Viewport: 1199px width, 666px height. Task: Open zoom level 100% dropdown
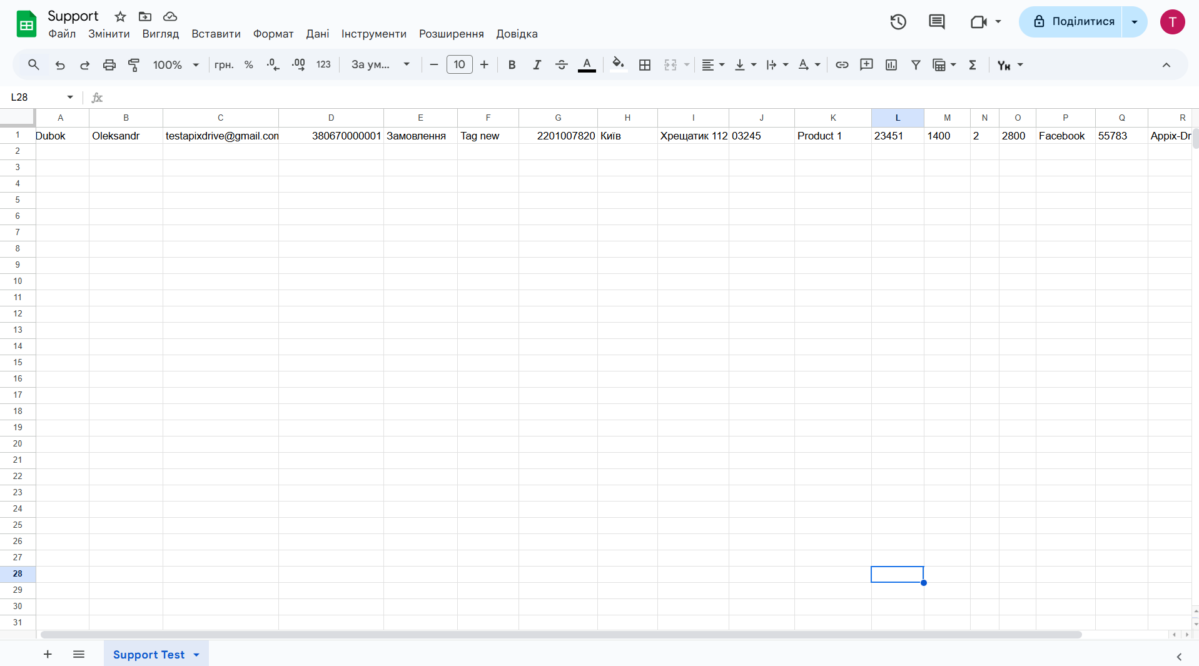click(176, 64)
